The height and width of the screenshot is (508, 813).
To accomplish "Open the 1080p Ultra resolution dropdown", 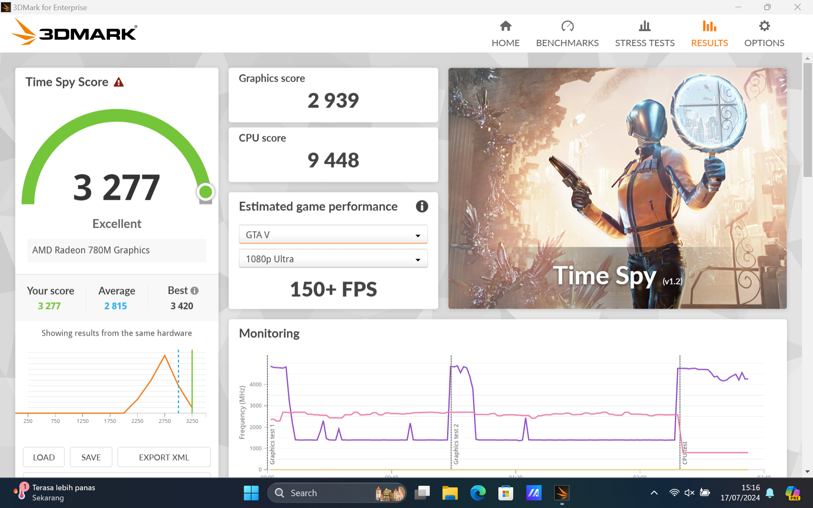I will pyautogui.click(x=333, y=259).
